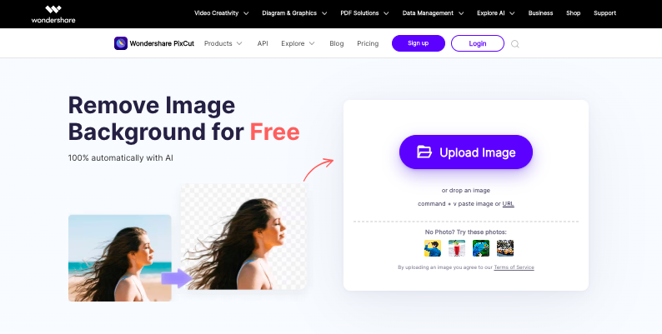The width and height of the screenshot is (662, 334).
Task: Open the Explore AI dropdown
Action: click(x=495, y=13)
